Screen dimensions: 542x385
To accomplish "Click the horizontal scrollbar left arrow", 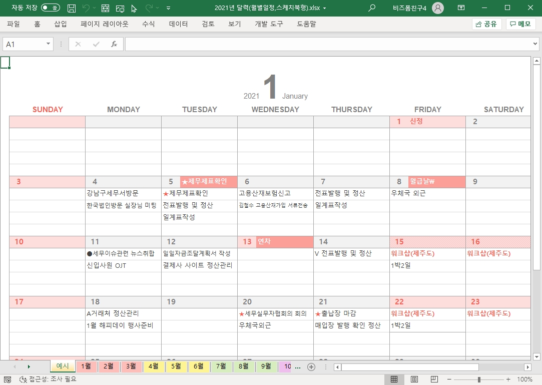I will point(337,367).
